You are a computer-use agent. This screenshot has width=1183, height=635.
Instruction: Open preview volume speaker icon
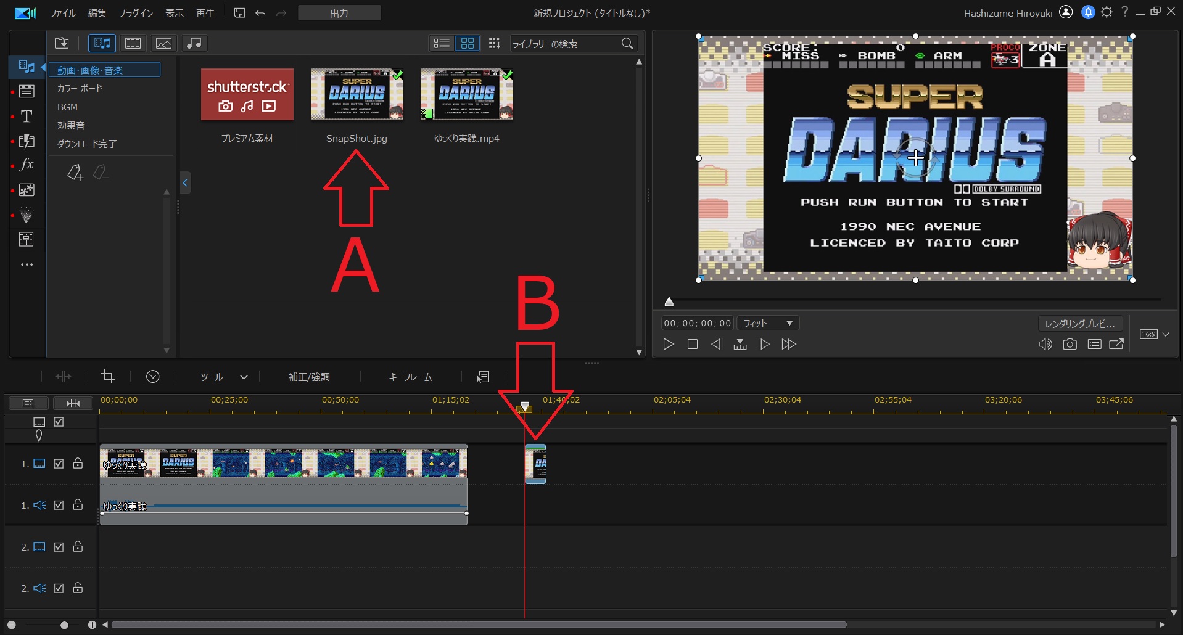pyautogui.click(x=1045, y=344)
